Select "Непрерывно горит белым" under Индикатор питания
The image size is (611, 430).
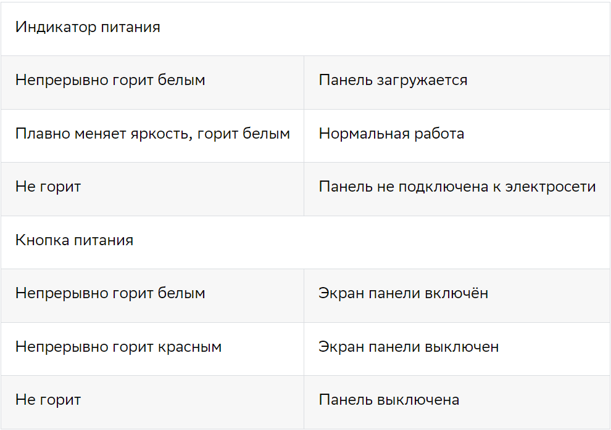pos(110,81)
